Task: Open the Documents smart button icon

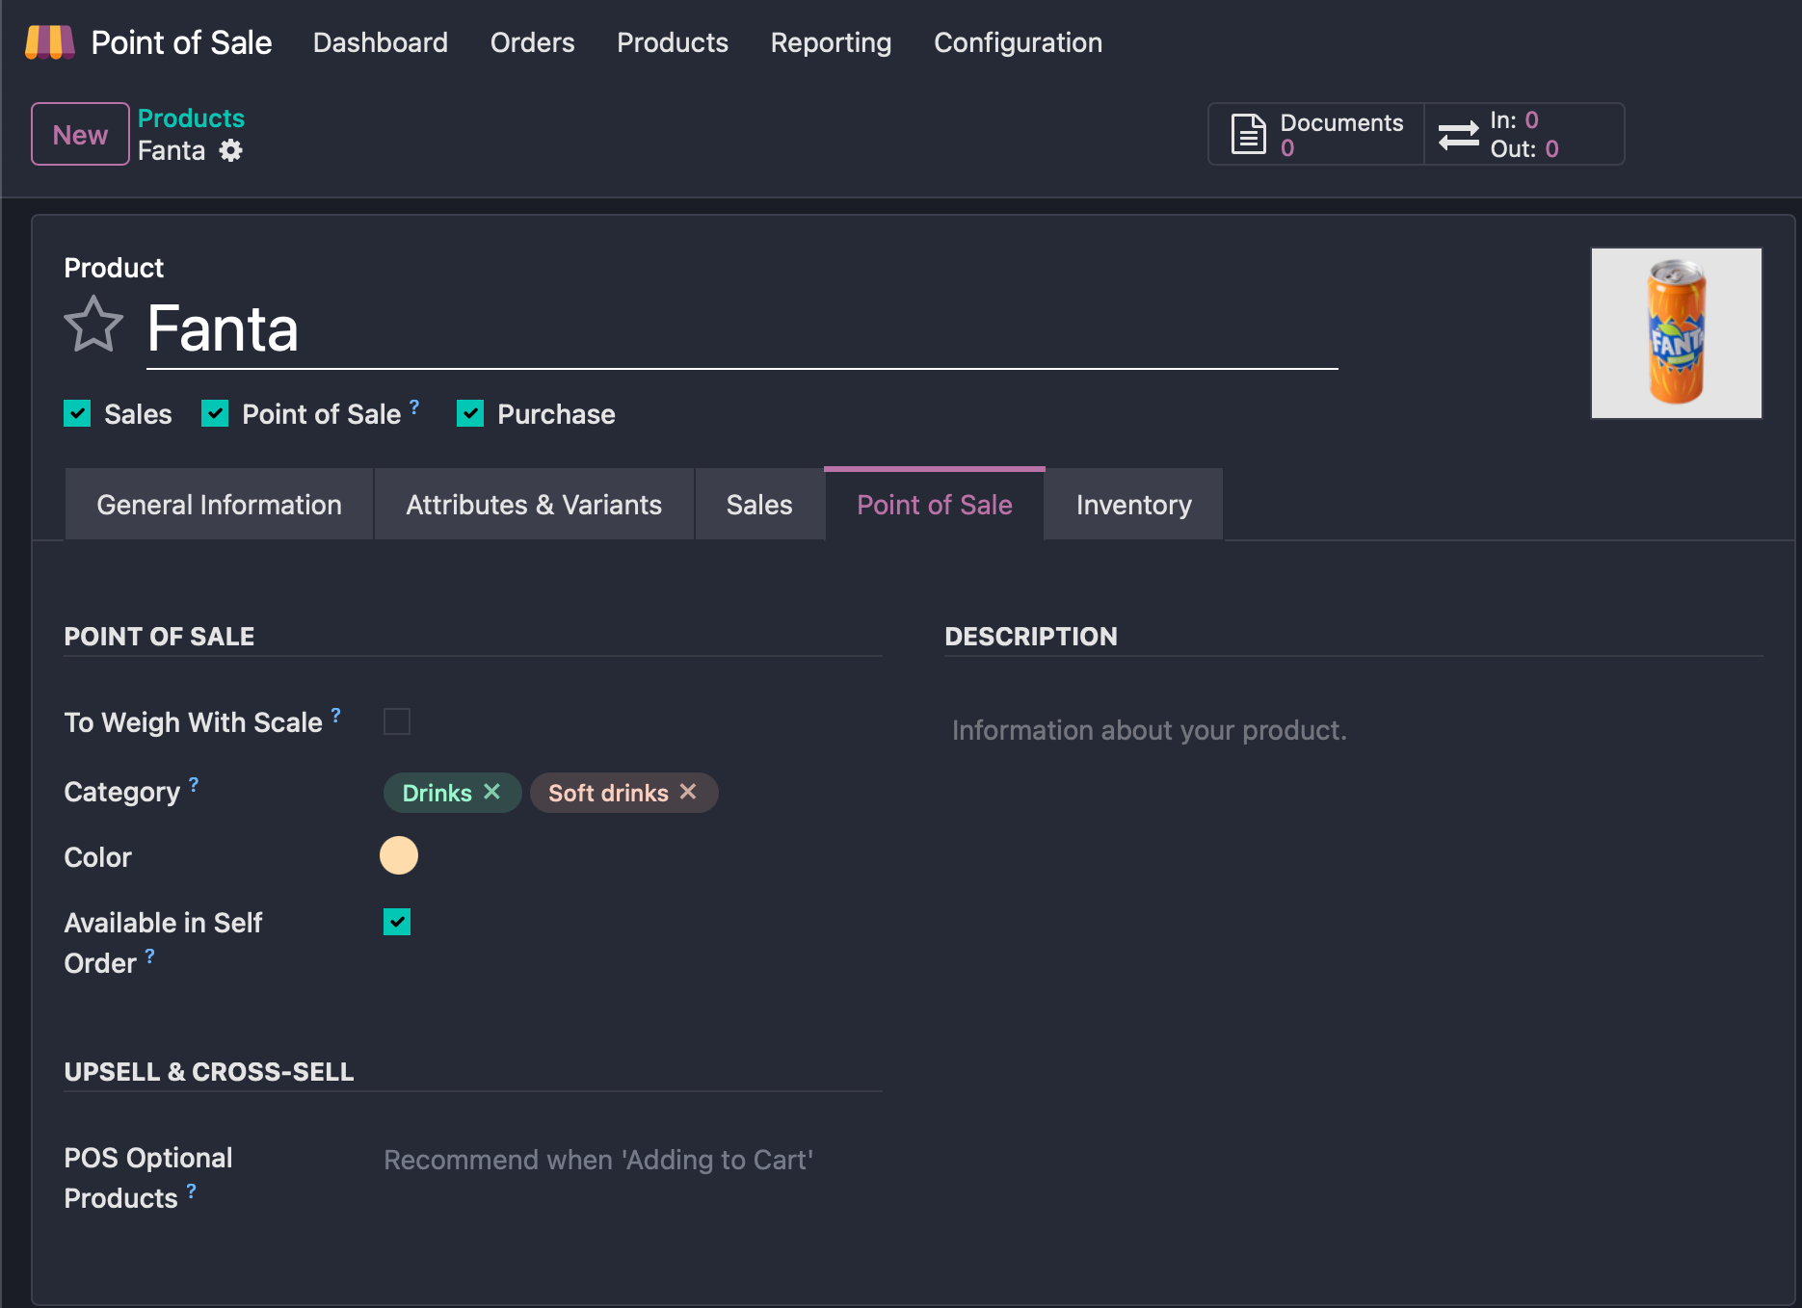Action: pyautogui.click(x=1248, y=134)
